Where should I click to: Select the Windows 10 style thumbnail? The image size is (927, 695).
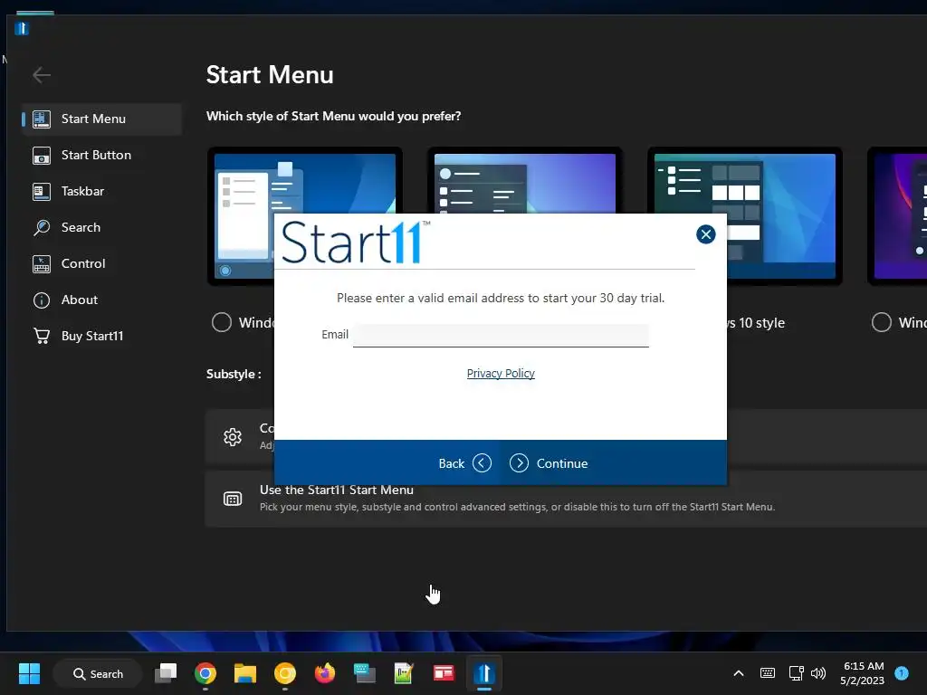pos(745,215)
